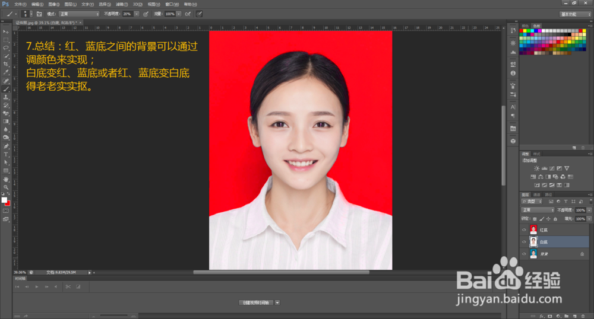Select the Horizontal Type tool

pyautogui.click(x=6, y=154)
